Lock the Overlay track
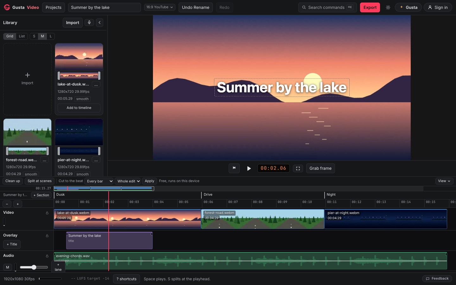Image resolution: width=456 pixels, height=285 pixels. pyautogui.click(x=47, y=236)
